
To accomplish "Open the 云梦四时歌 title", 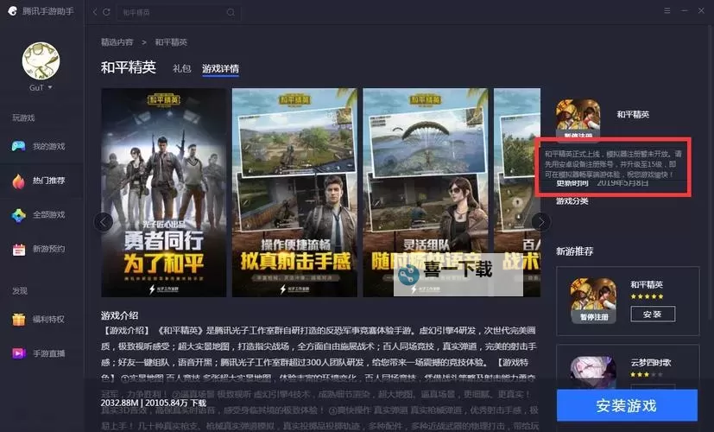I will [x=651, y=363].
